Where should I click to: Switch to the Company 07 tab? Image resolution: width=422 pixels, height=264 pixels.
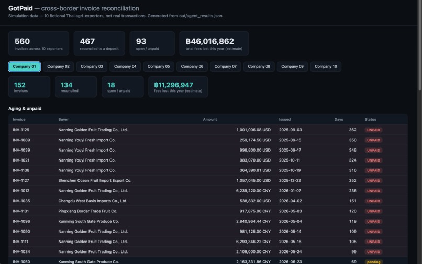click(225, 67)
